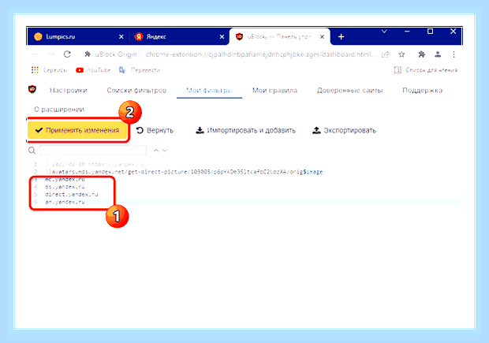The width and height of the screenshot is (489, 343).
Task: Go back to the previous page
Action: click(35, 54)
